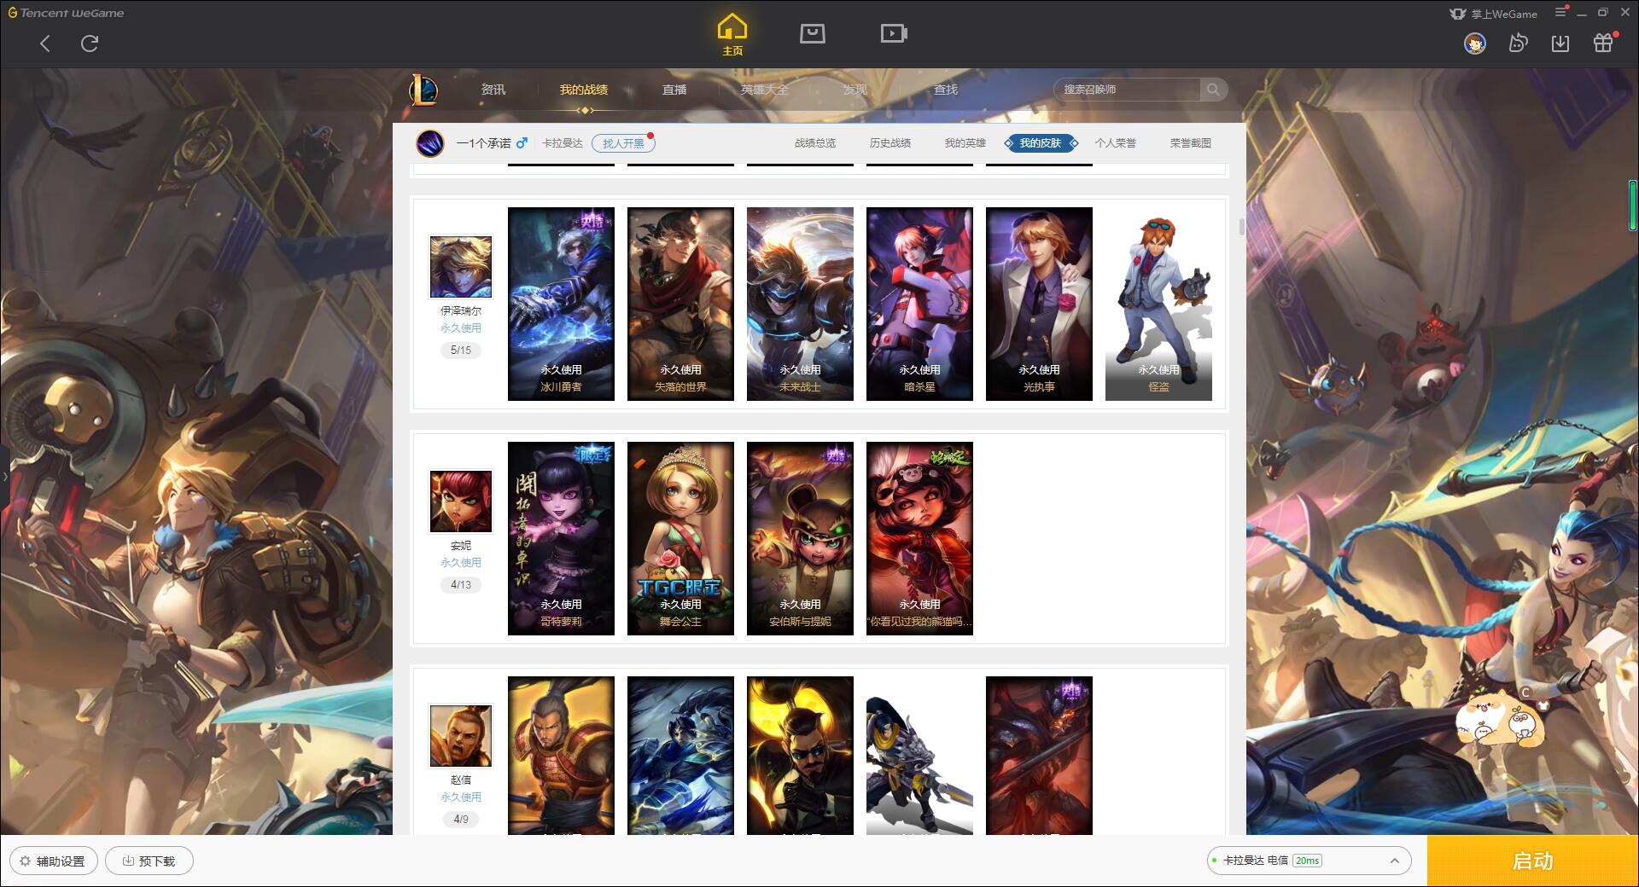Switch to 历史战绩 sub-tab
Viewport: 1639px width, 887px height.
pos(890,143)
